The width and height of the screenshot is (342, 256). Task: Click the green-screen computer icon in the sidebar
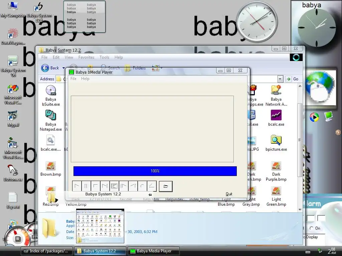pyautogui.click(x=328, y=116)
